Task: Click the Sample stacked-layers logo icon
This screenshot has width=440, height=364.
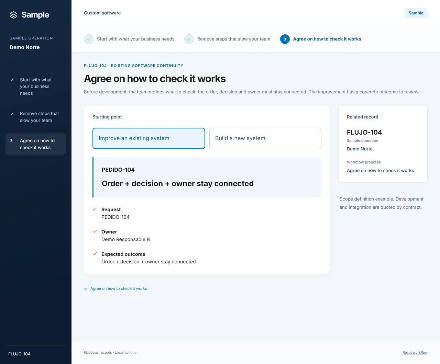Action: 13,15
